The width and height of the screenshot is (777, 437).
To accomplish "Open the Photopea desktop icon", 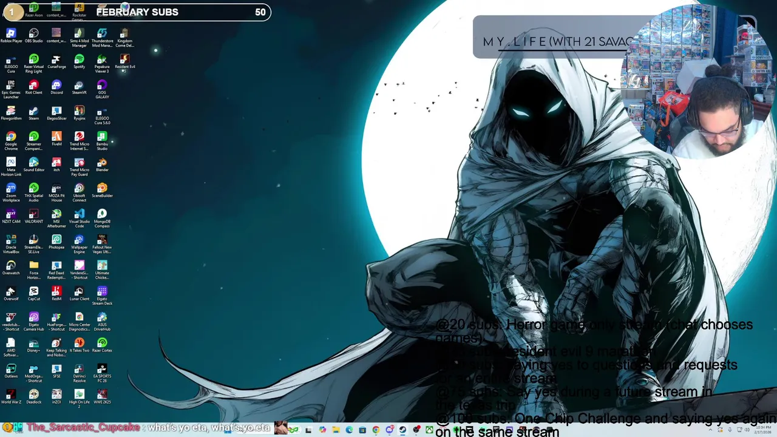I will click(56, 242).
